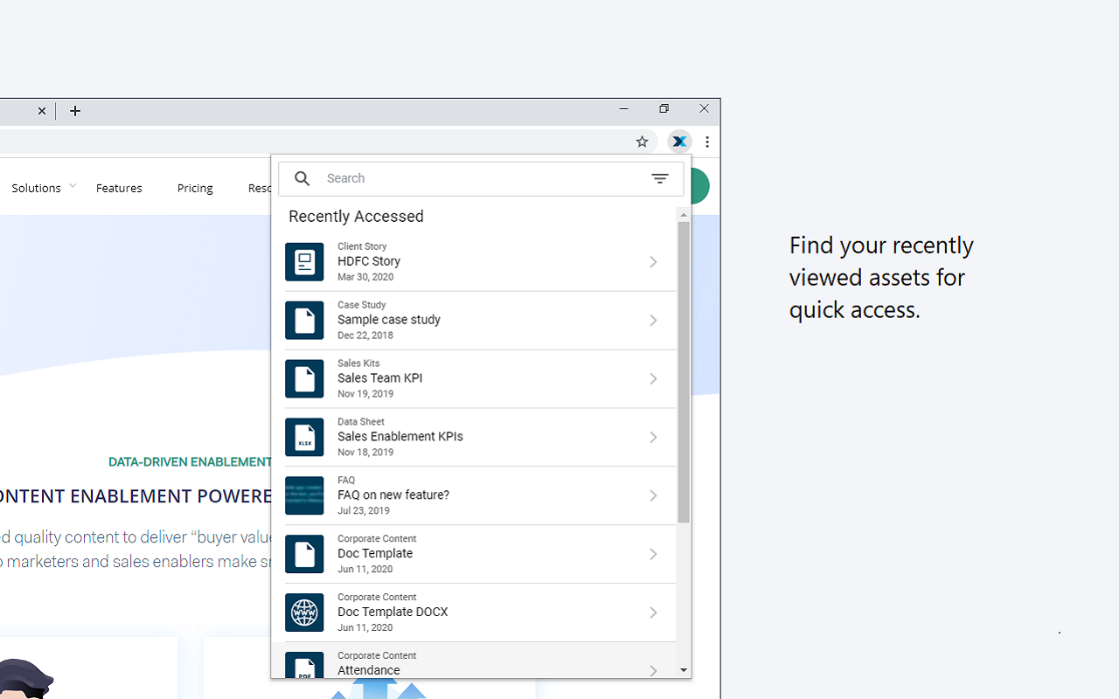
Task: Click the extension icon in browser toolbar
Action: [x=679, y=142]
